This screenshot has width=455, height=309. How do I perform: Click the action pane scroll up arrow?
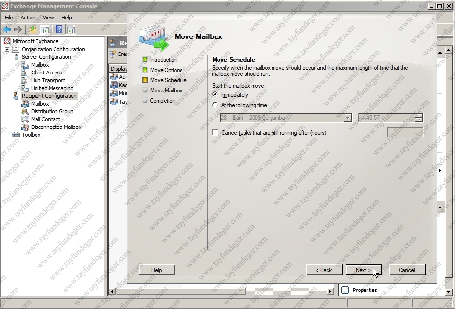point(448,50)
